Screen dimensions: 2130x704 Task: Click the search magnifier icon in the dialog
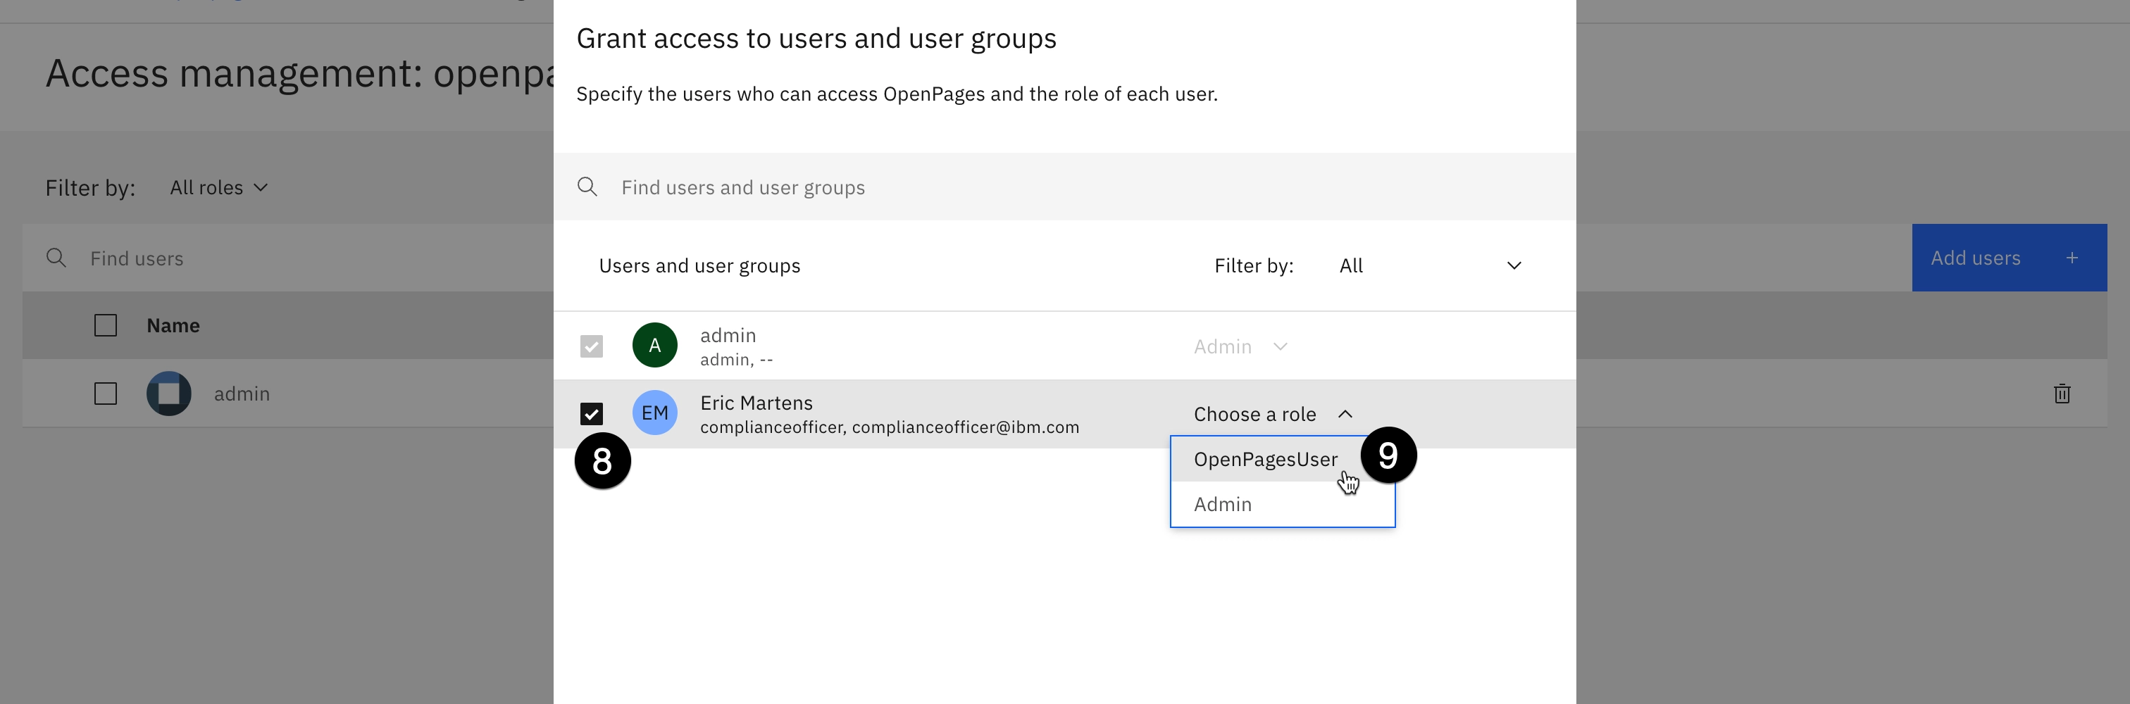point(587,187)
